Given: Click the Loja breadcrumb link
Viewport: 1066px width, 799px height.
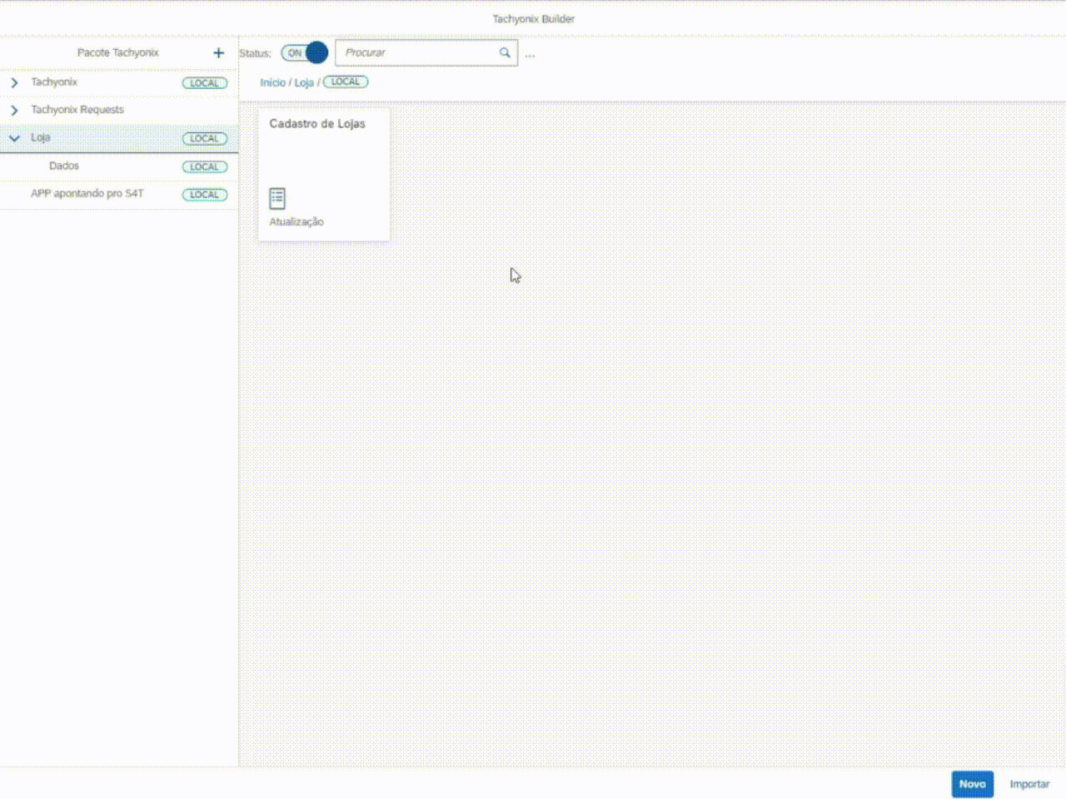Looking at the screenshot, I should point(303,83).
